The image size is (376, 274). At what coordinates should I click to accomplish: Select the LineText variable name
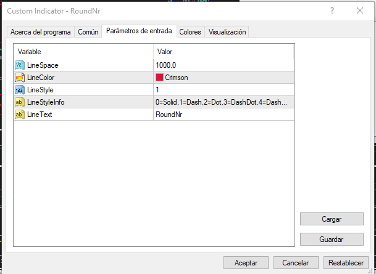pos(40,115)
